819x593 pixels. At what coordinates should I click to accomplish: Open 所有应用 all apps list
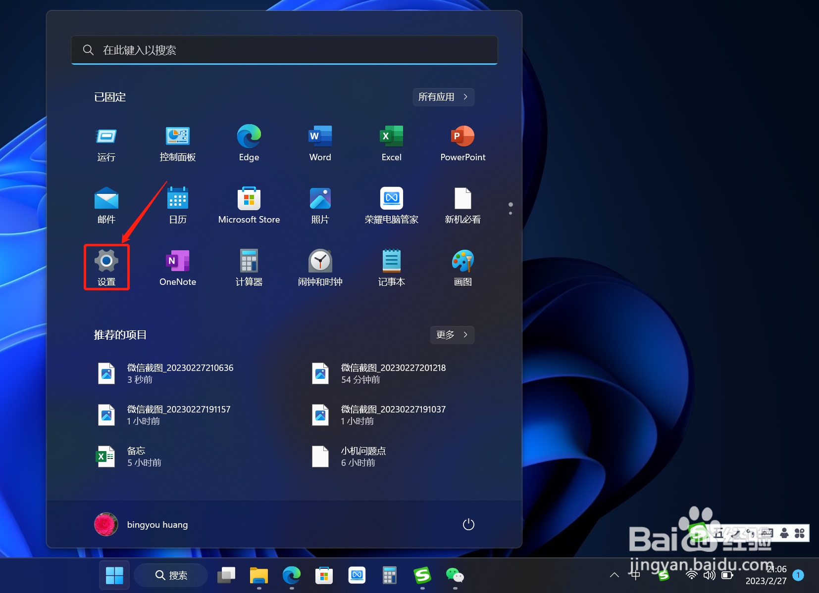click(444, 97)
